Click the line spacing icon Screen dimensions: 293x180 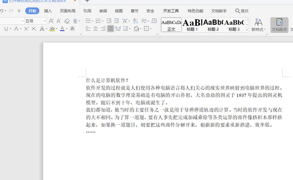pos(125,29)
